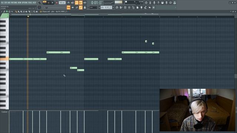
Task: Disable the 3-2 recording countdown
Action: (x=77, y=3)
